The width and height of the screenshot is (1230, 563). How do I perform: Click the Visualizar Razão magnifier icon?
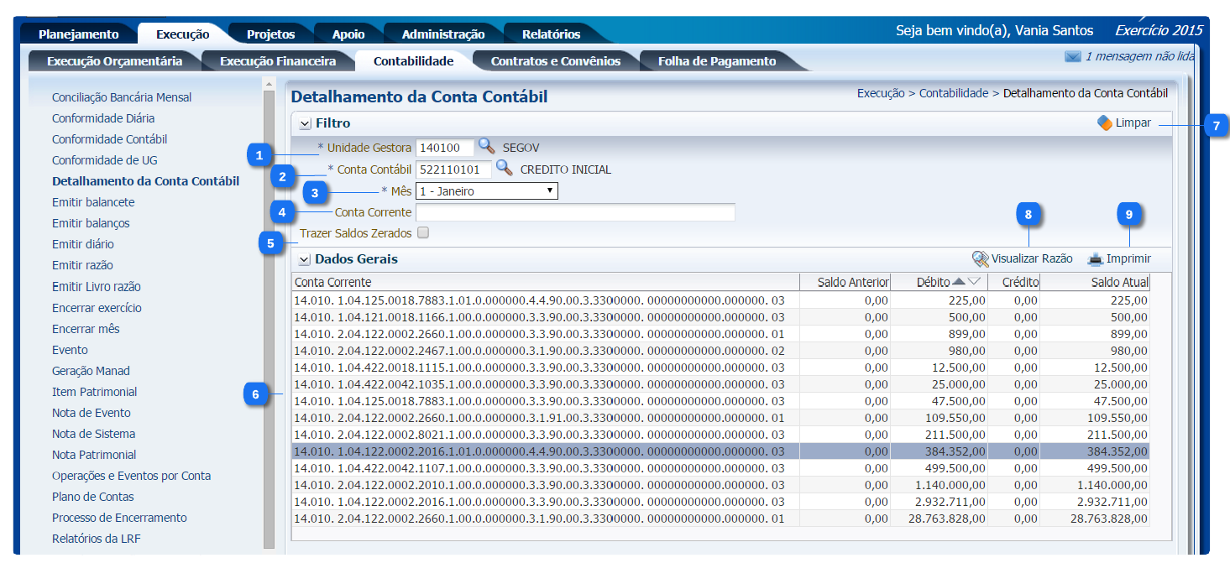980,259
